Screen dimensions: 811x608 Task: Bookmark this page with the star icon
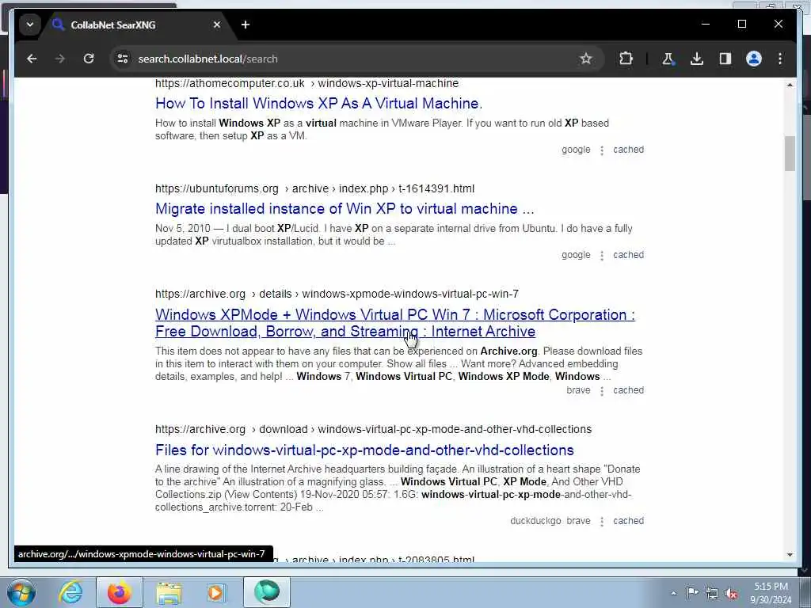585,59
